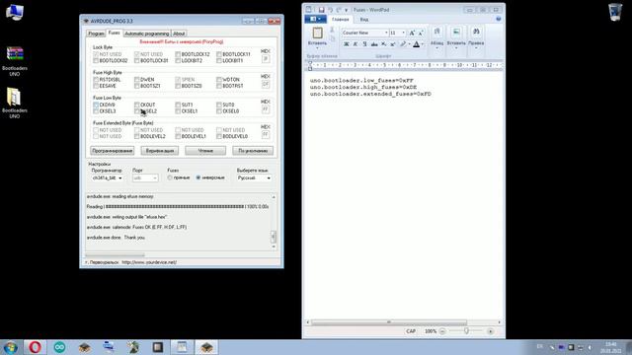
Task: Open the blue WordPad application menu button
Action: (x=316, y=19)
